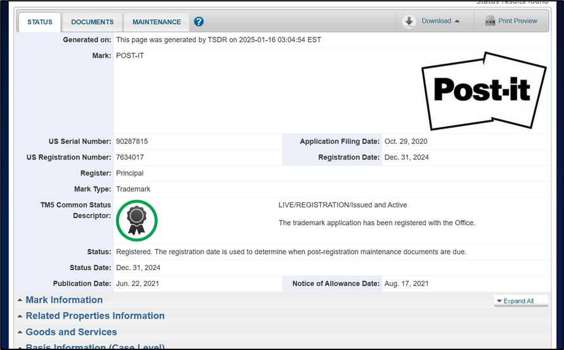The height and width of the screenshot is (350, 564).
Task: Click the Mark Type value Trademark
Action: [133, 189]
